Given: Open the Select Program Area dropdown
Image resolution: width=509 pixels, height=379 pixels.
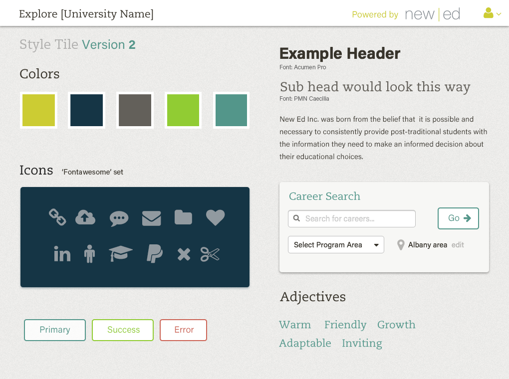Looking at the screenshot, I should (336, 245).
